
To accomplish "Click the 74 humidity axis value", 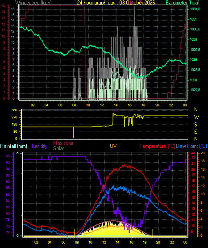I will click(8, 233).
